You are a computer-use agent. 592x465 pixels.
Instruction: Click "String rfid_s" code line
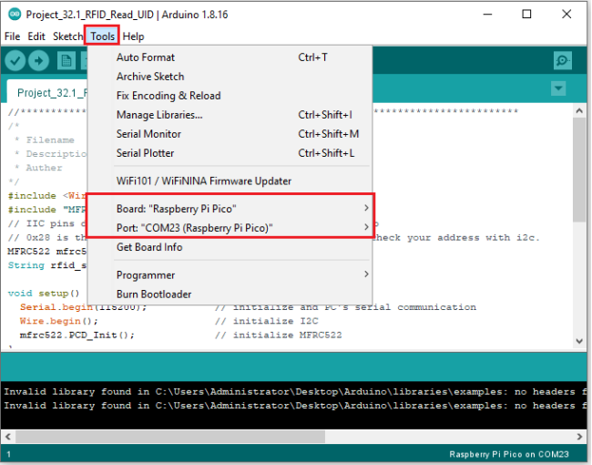[x=47, y=265]
